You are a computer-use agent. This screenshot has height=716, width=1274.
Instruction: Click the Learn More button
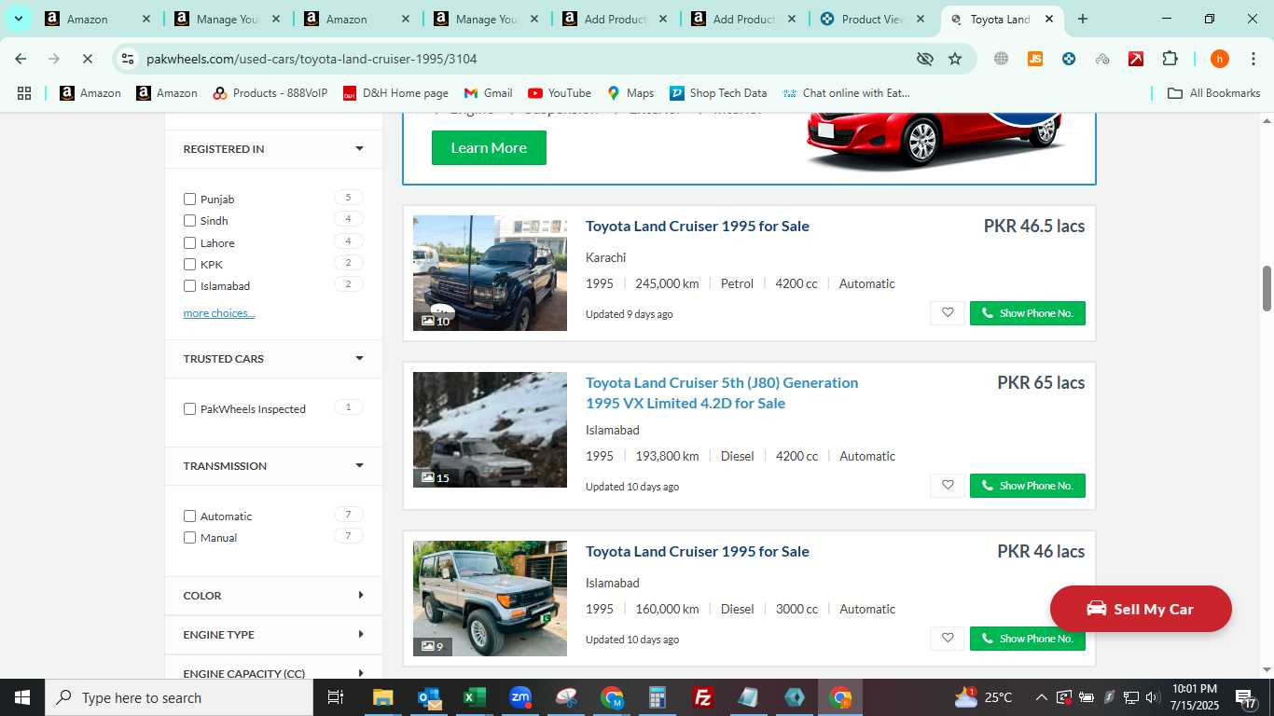489,148
